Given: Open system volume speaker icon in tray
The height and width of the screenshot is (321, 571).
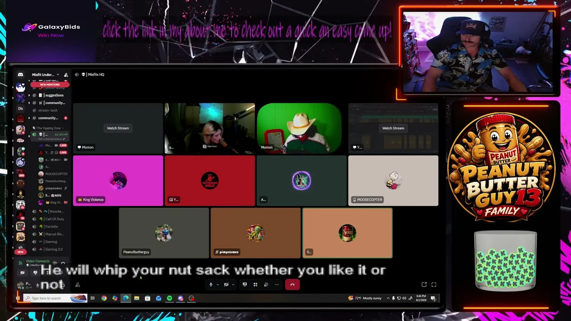Looking at the screenshot, I should click(404, 298).
